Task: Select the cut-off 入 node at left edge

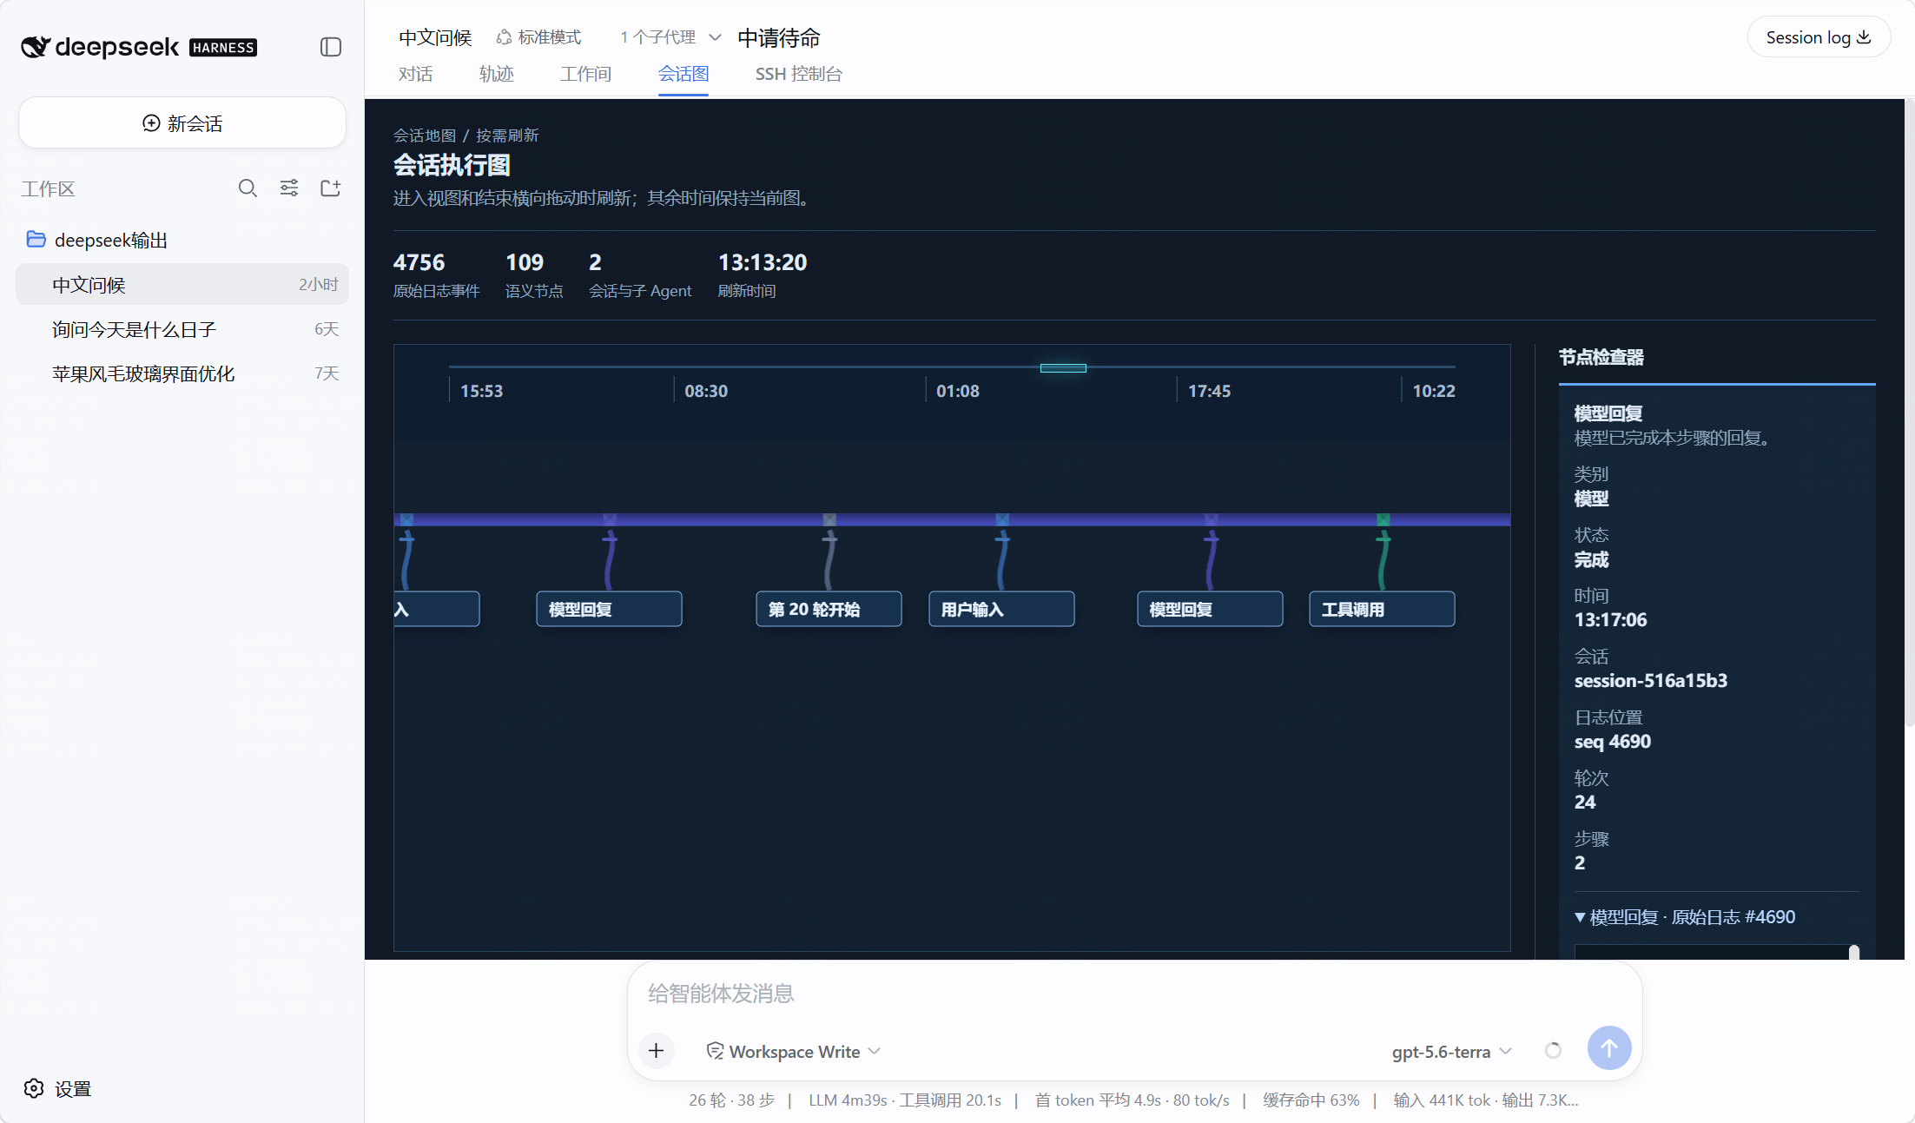Action: (x=437, y=609)
